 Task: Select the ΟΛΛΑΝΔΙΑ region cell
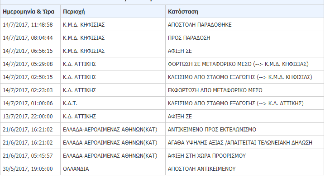point(76,169)
